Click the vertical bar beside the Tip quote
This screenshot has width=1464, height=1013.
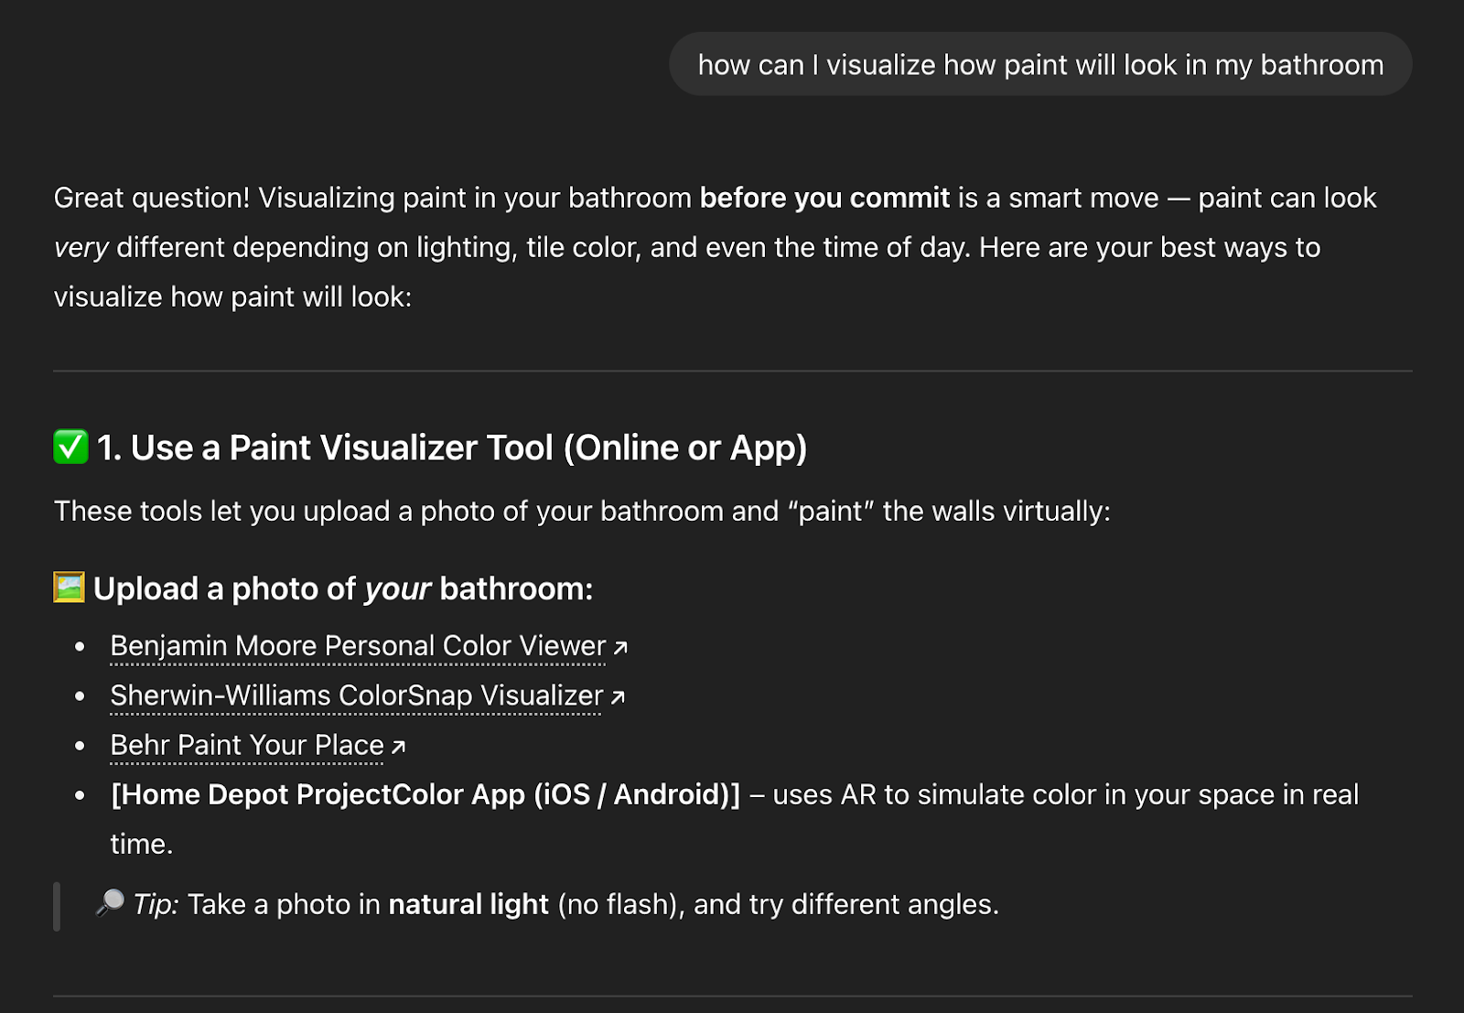point(58,904)
